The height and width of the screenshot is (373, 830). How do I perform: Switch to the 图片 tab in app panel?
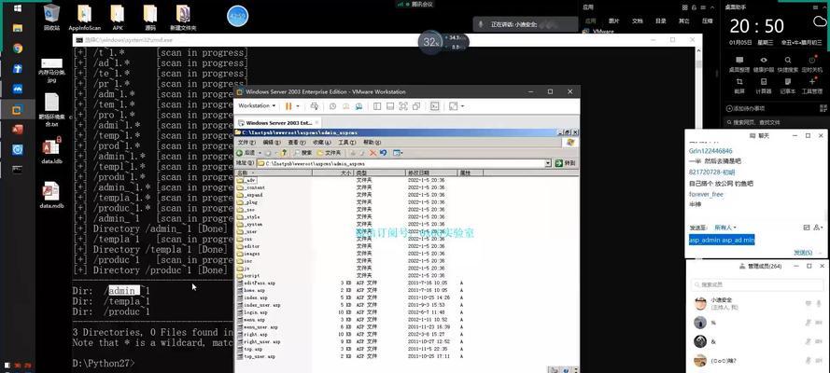pyautogui.click(x=613, y=21)
